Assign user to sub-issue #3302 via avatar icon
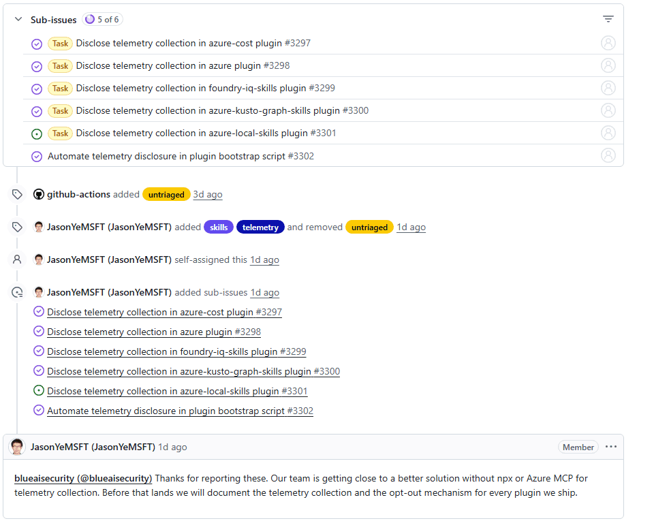Image resolution: width=654 pixels, height=521 pixels. pyautogui.click(x=608, y=155)
